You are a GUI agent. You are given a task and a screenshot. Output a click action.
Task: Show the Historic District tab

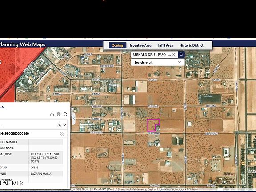[192, 45]
